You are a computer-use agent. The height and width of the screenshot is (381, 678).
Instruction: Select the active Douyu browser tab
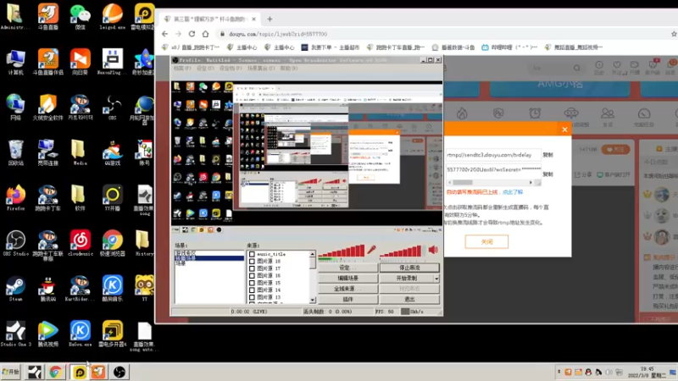209,19
